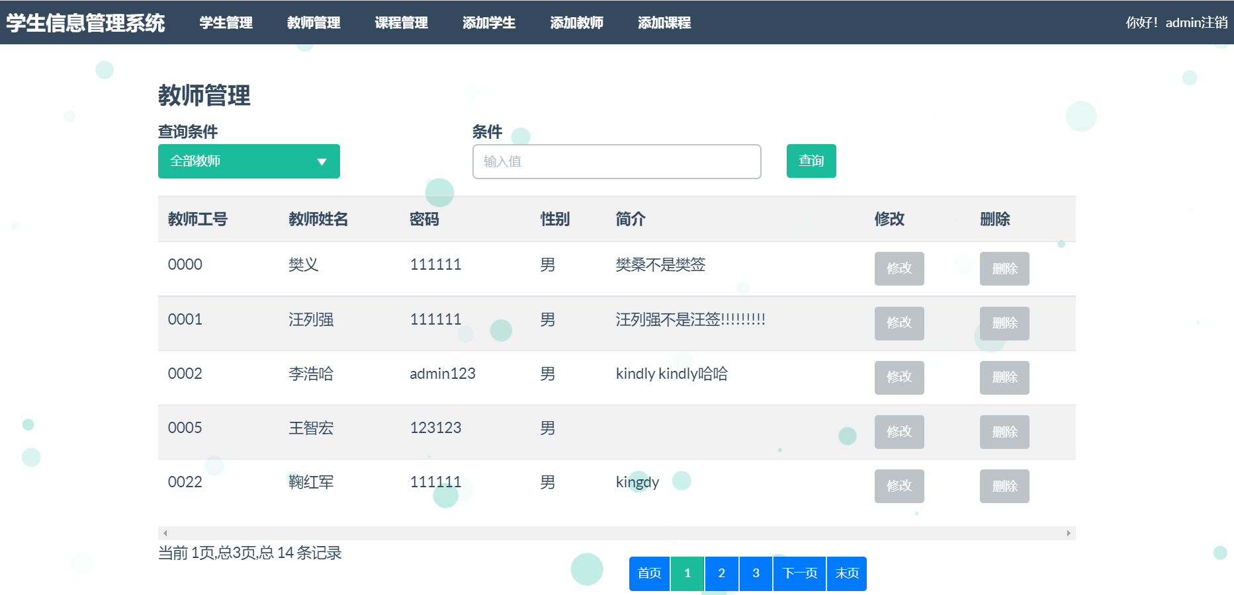Click the 输入值 condition input field
Viewport: 1234px width, 595px height.
click(x=616, y=161)
